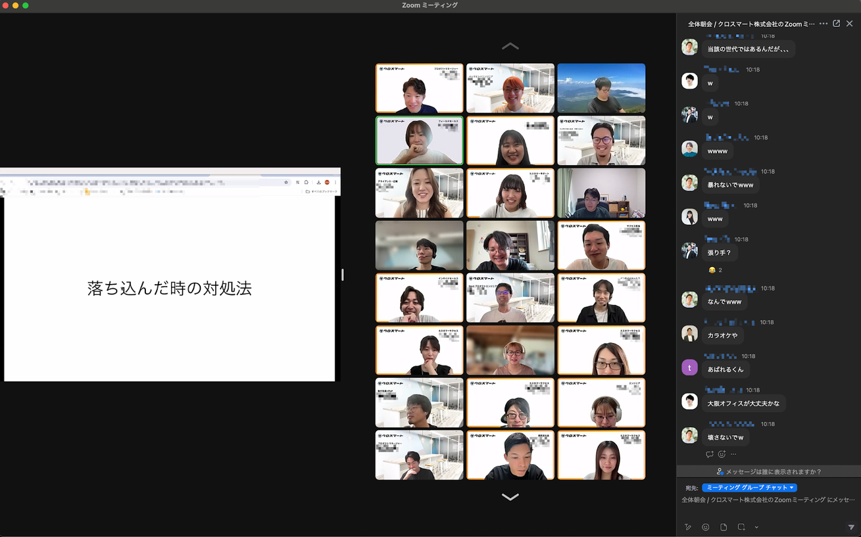The image size is (861, 537).
Task: Click avatar beside 壊さないでw message
Action: tap(689, 435)
